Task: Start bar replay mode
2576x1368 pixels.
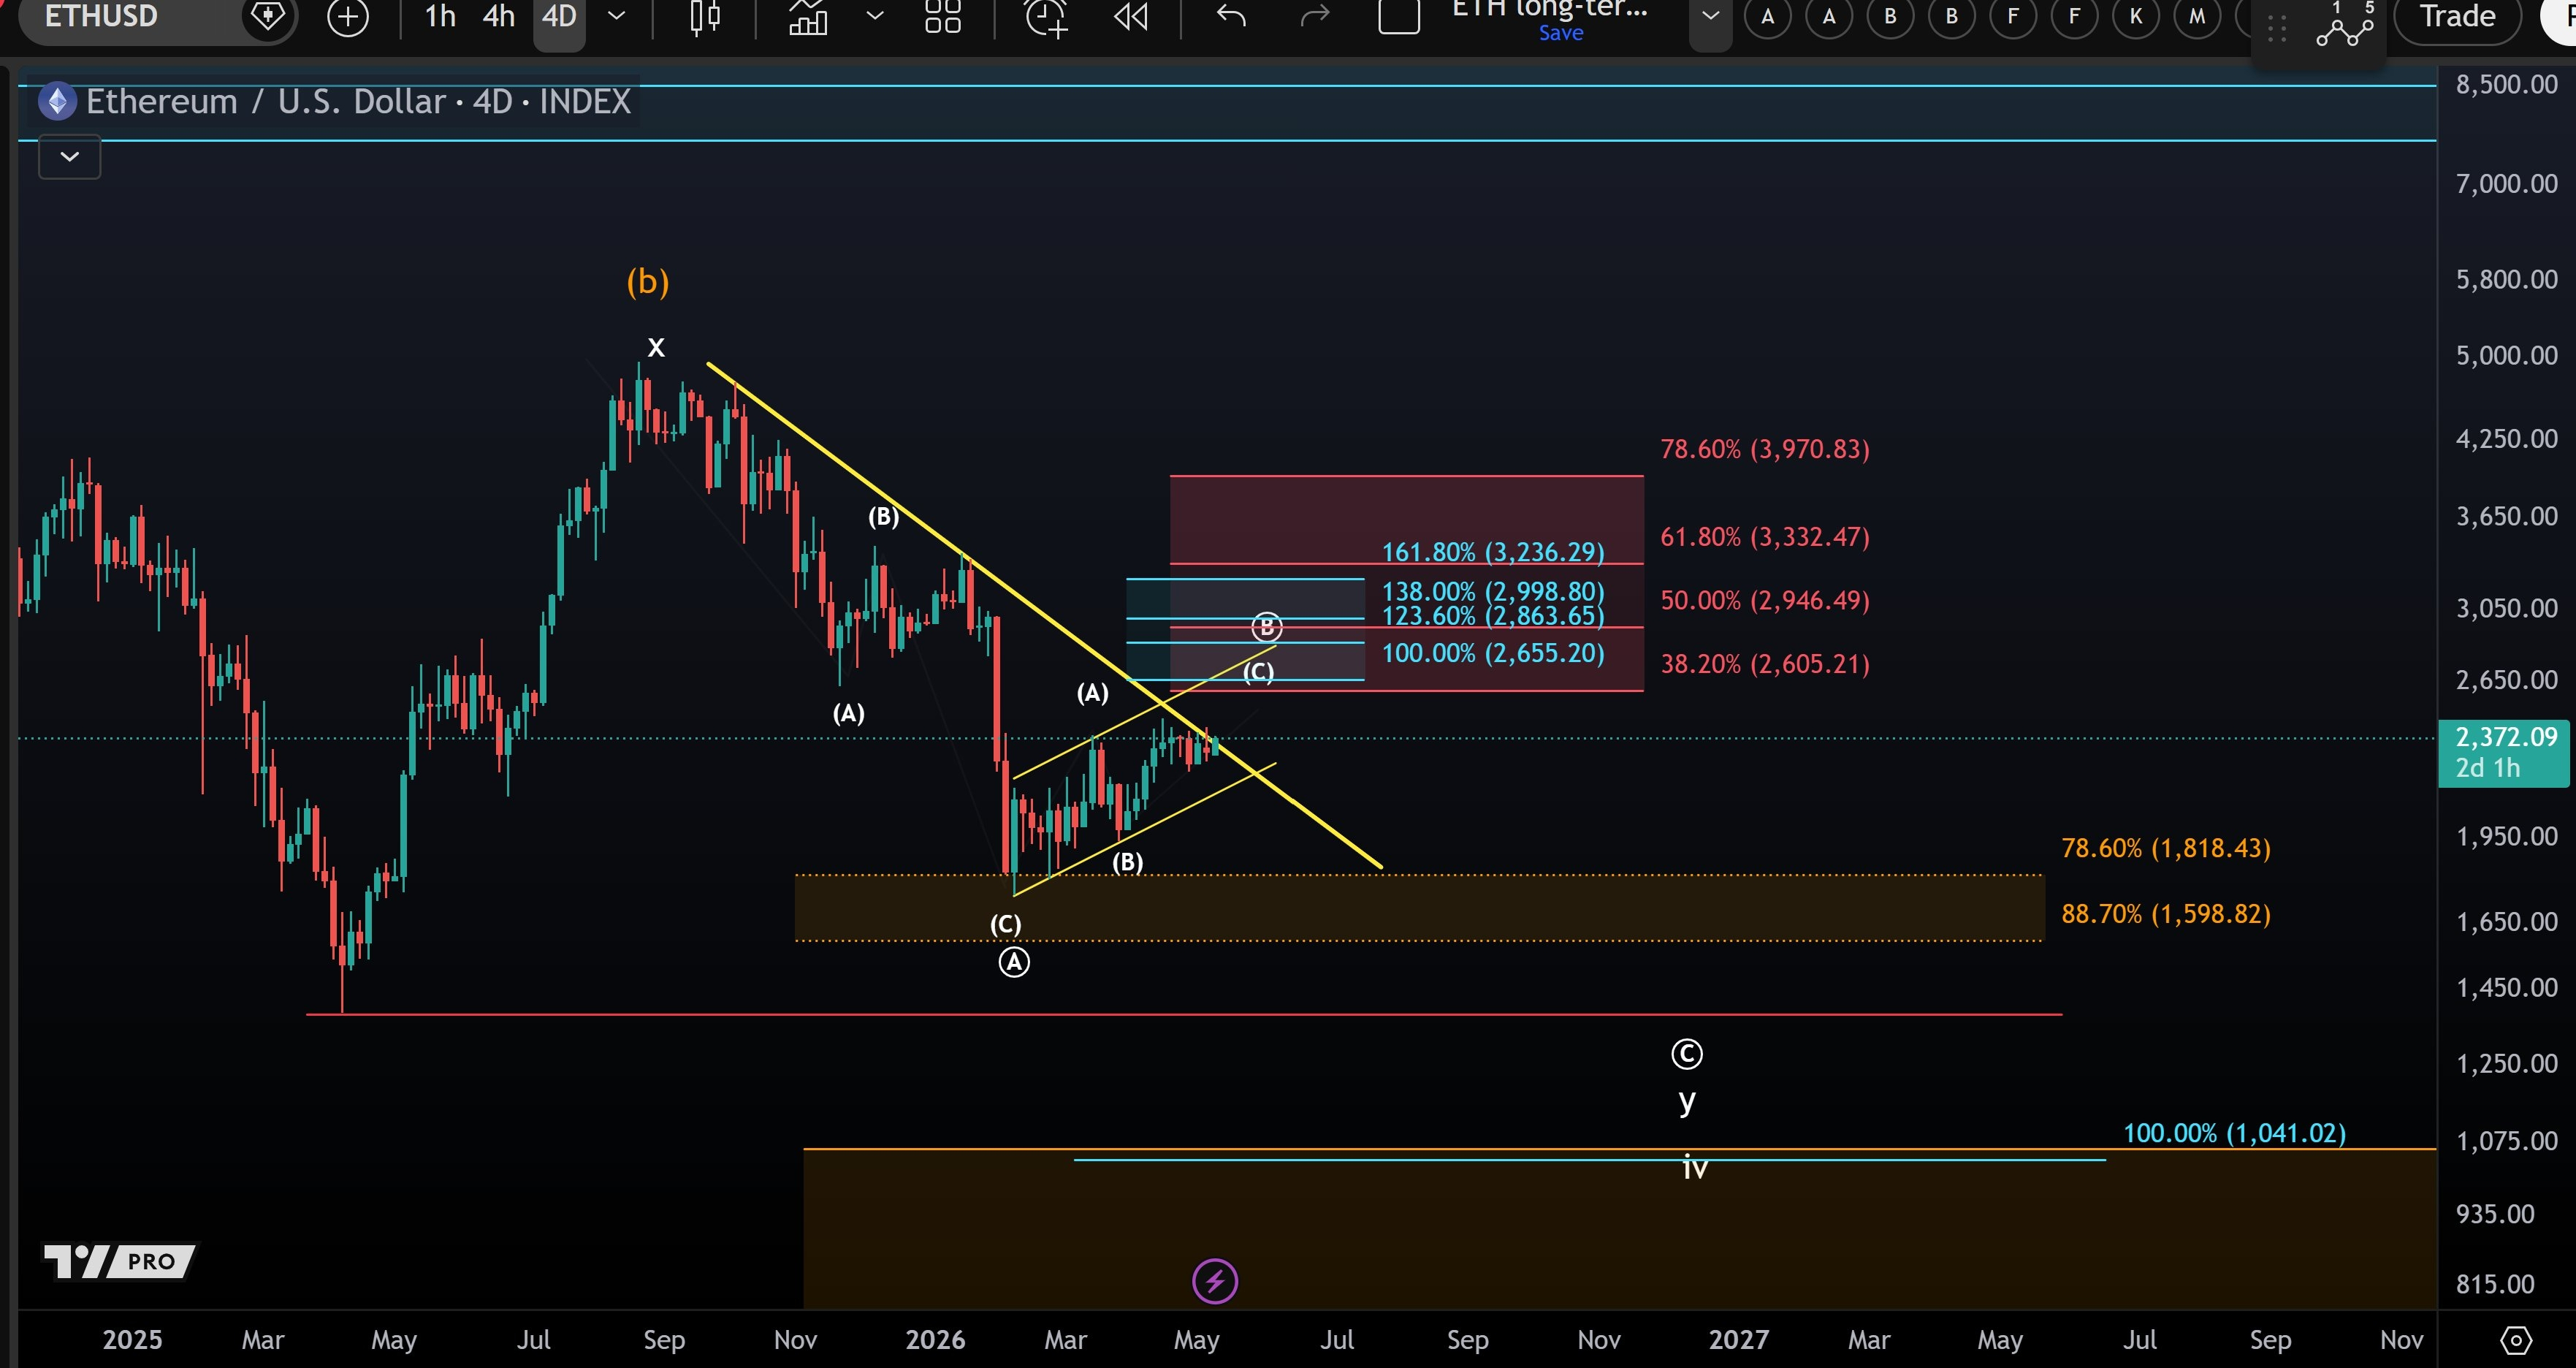Action: (1131, 17)
